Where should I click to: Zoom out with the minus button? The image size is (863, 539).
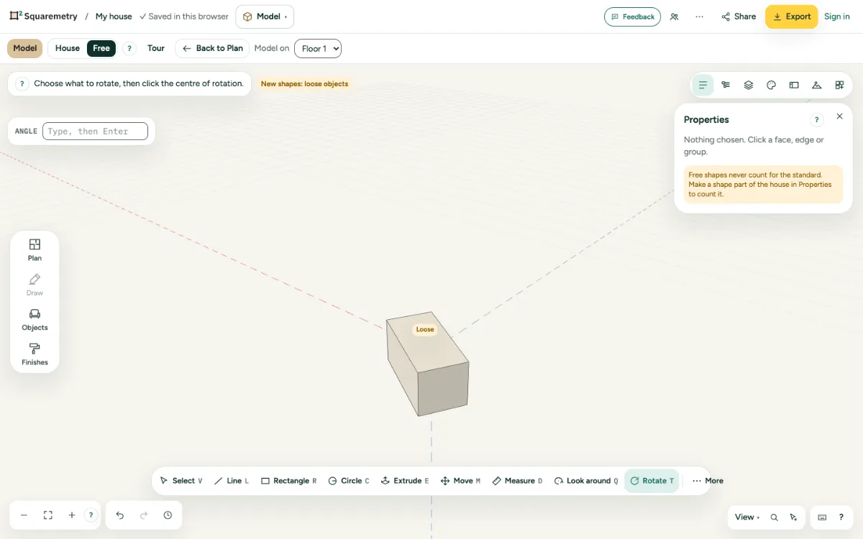pyautogui.click(x=24, y=515)
